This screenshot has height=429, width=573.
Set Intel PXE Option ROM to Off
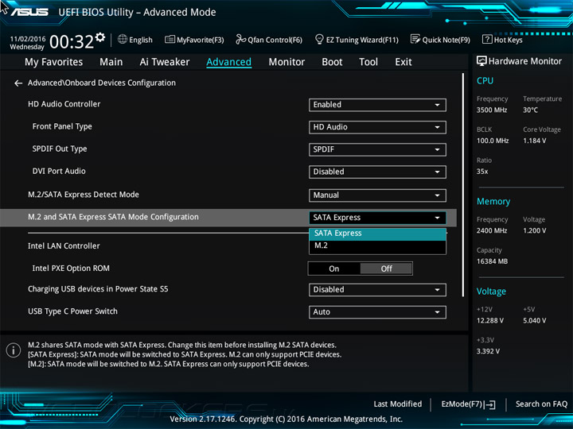click(x=386, y=269)
